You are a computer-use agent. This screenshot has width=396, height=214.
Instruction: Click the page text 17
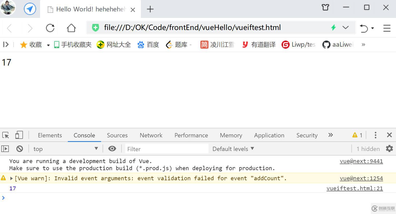[7, 62]
